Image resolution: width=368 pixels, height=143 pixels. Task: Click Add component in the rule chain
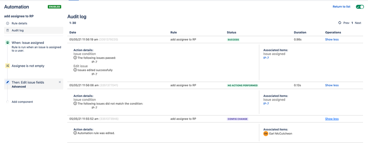22,102
